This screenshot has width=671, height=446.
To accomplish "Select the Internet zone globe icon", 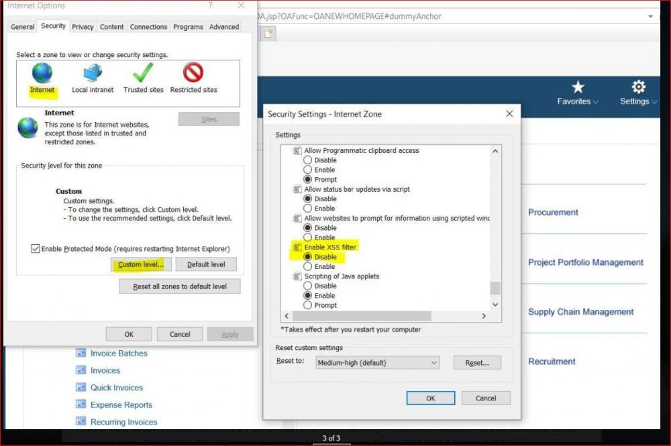I will [42, 73].
